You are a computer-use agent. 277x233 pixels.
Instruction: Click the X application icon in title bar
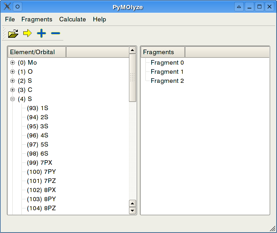[x=7, y=7]
